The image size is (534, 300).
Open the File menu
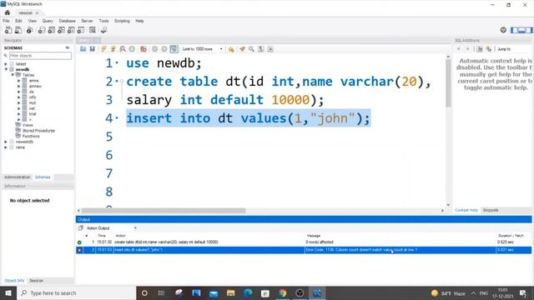coord(6,21)
